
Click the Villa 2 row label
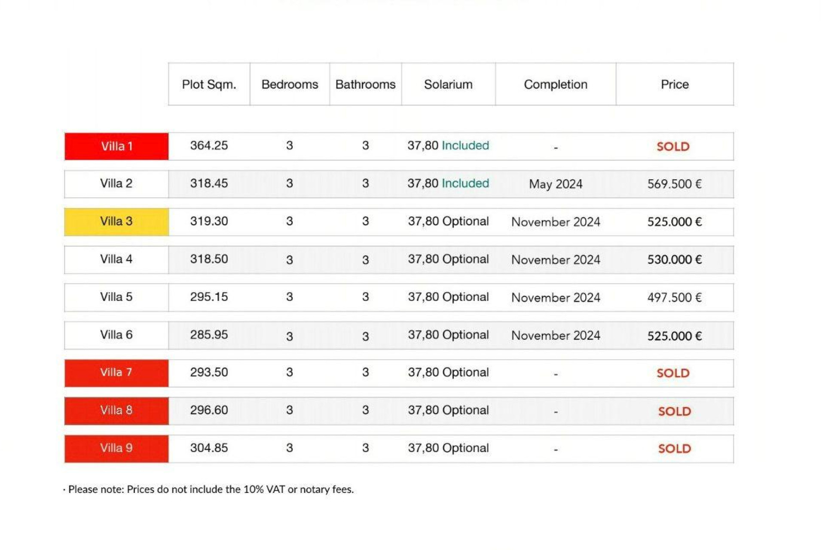click(116, 184)
